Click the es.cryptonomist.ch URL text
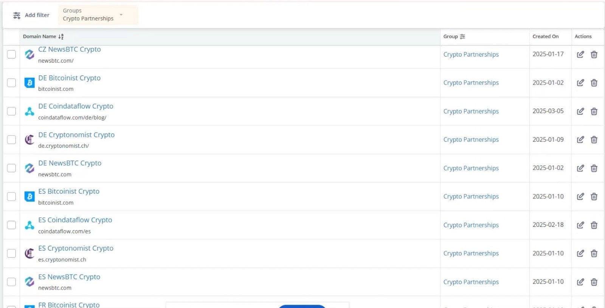Viewport: 605px width, 308px height. tap(62, 260)
